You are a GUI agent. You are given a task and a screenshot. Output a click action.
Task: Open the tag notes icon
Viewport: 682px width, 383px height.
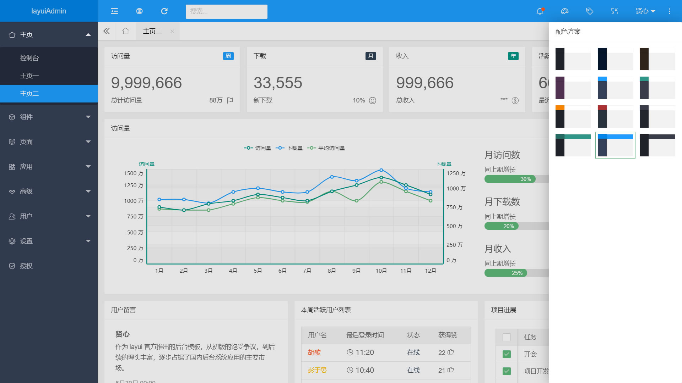point(590,11)
